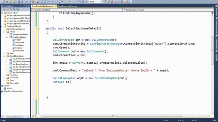Click the code editor horizontal scrollbar
The image size is (218, 122).
113,116
